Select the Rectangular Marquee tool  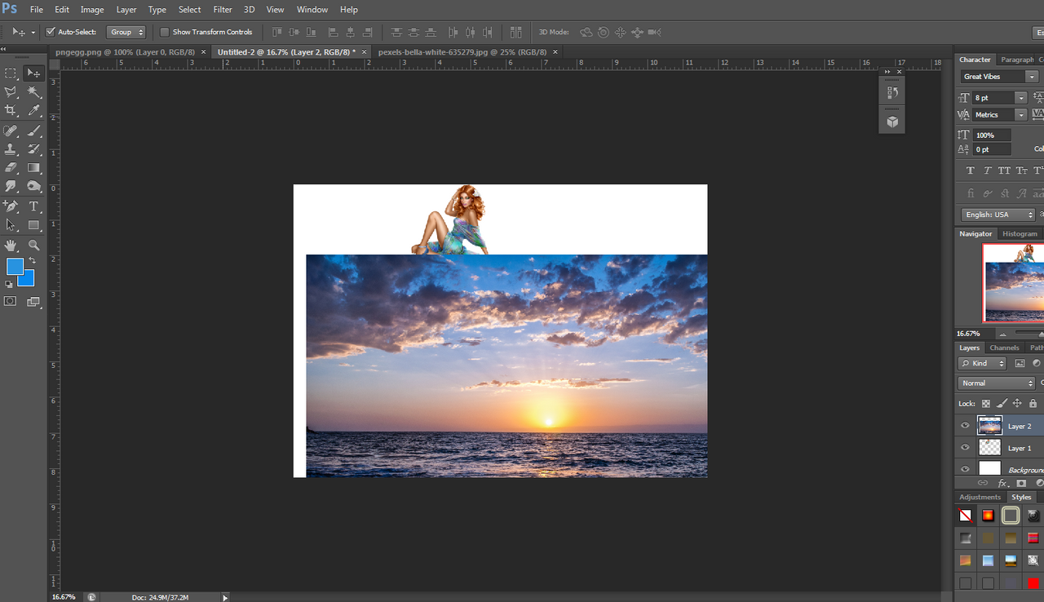[11, 73]
